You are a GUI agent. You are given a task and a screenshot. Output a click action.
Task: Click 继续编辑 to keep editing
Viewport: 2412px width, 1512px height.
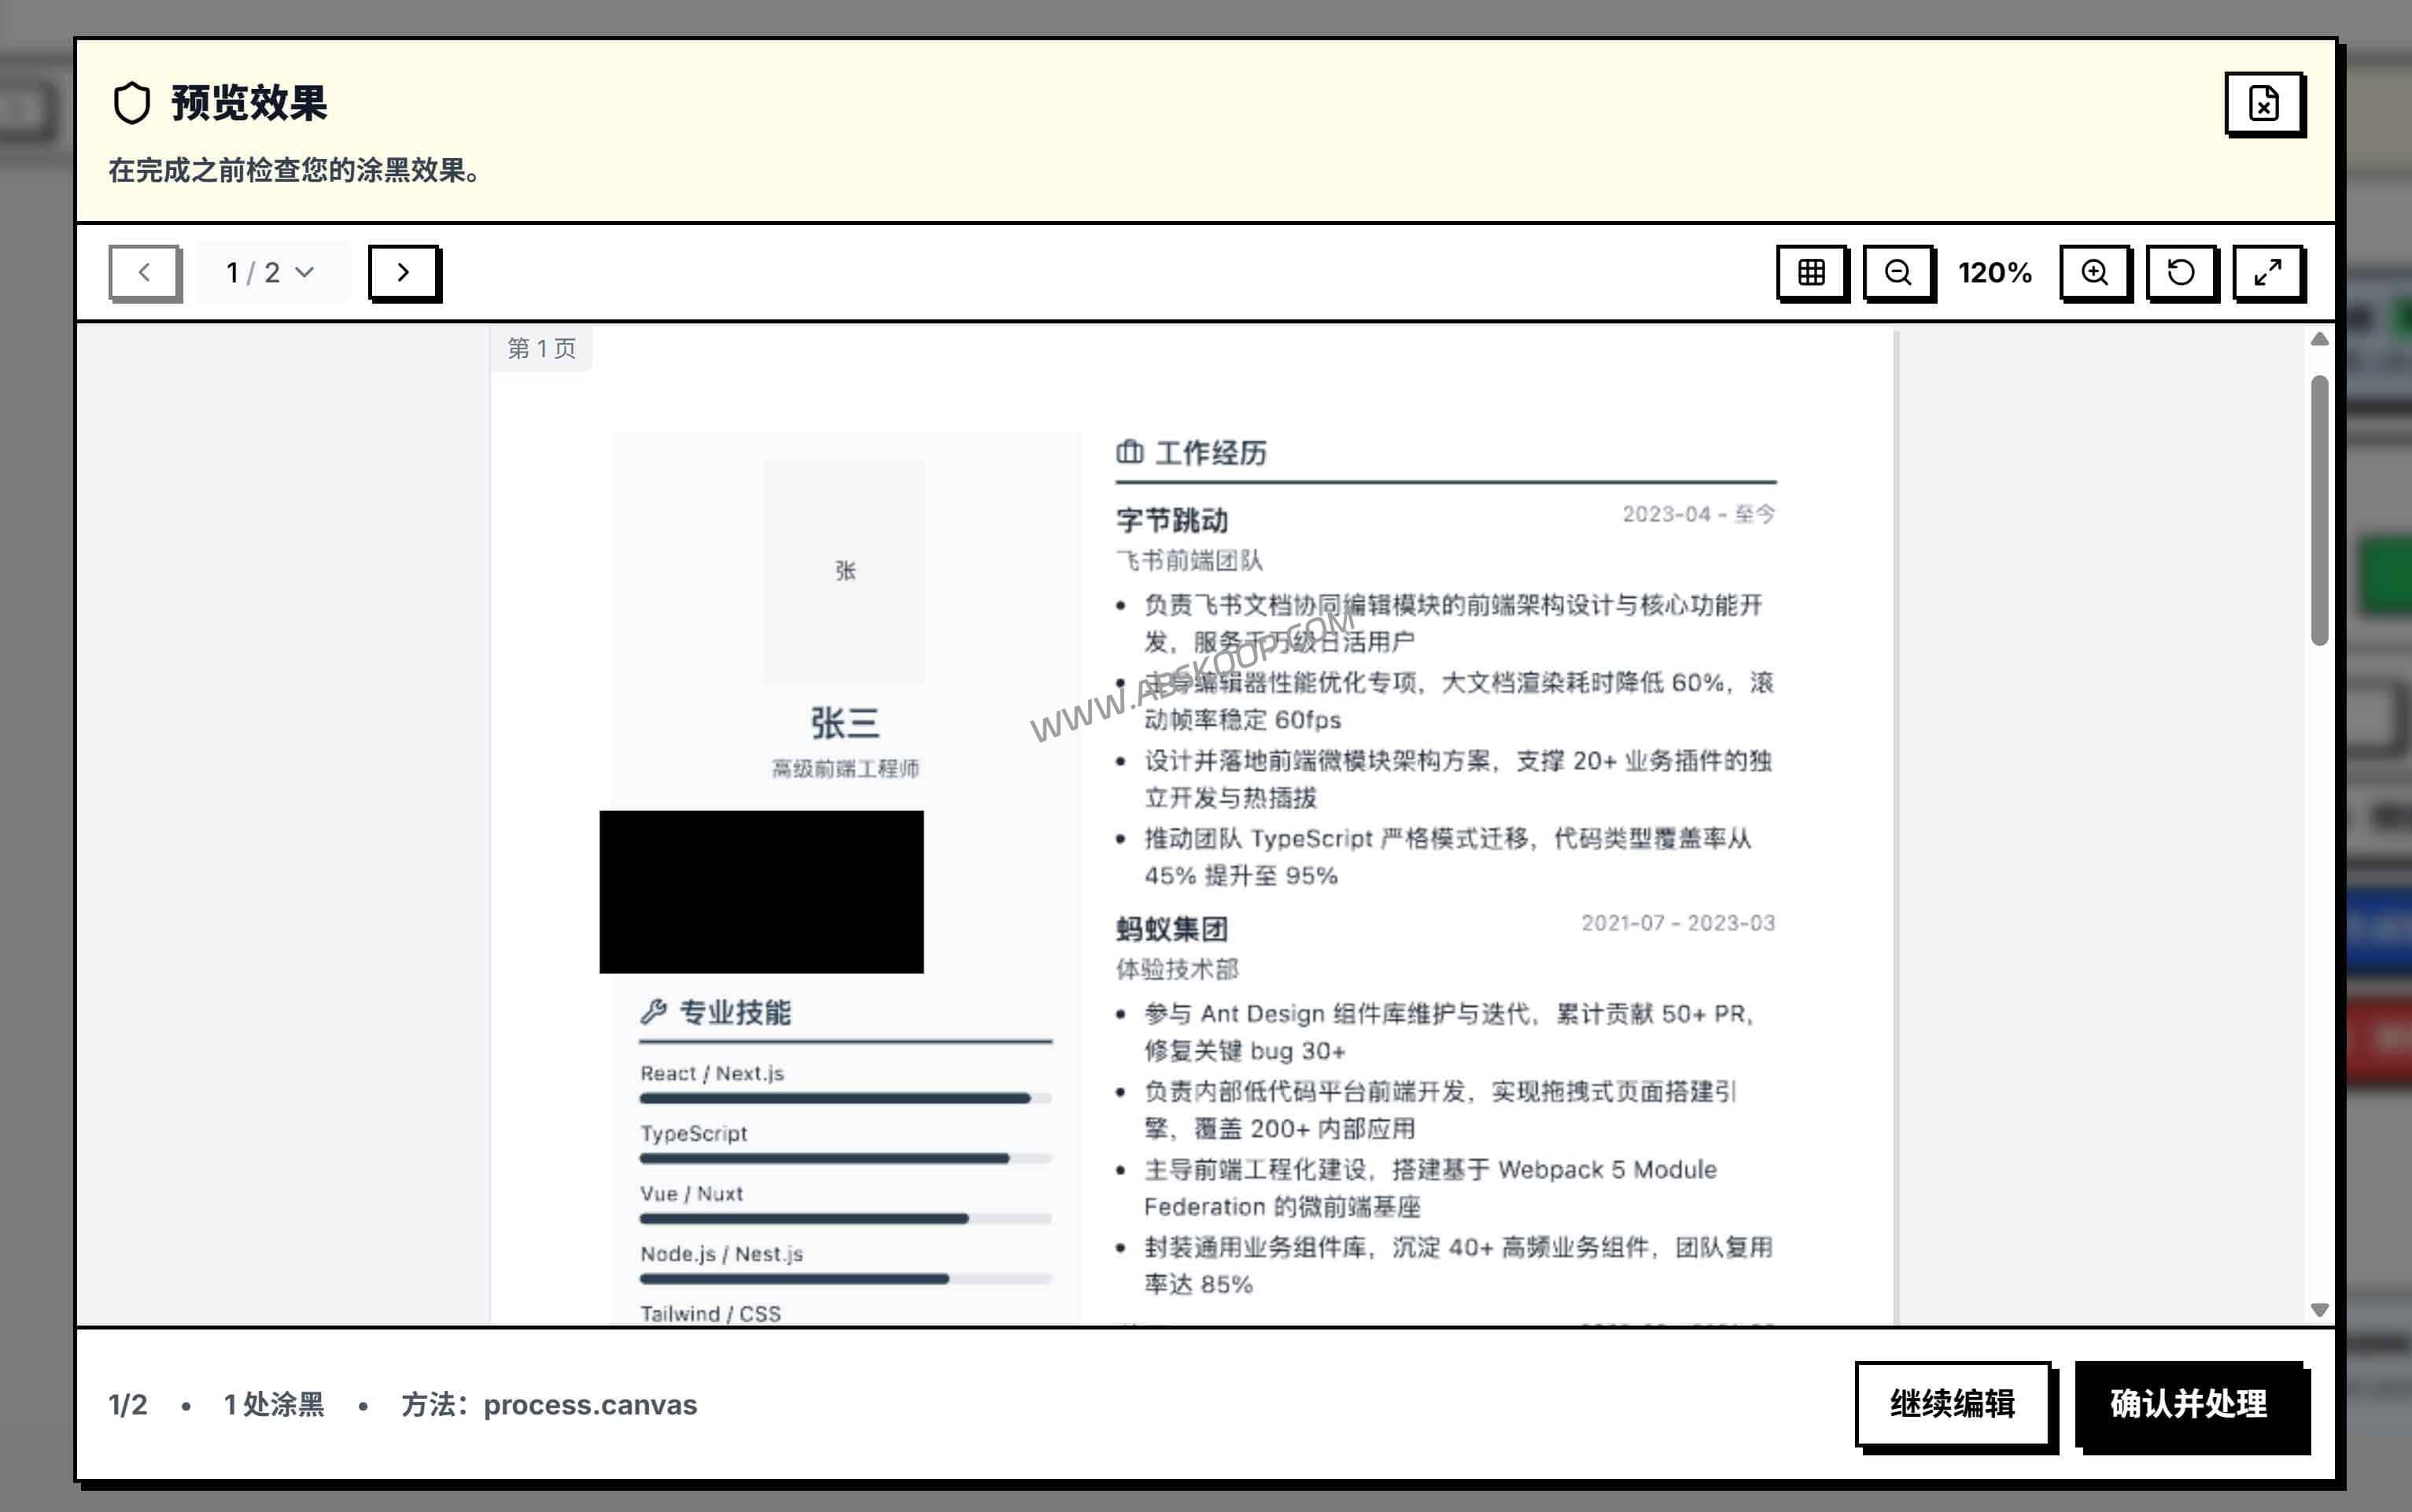(1954, 1404)
